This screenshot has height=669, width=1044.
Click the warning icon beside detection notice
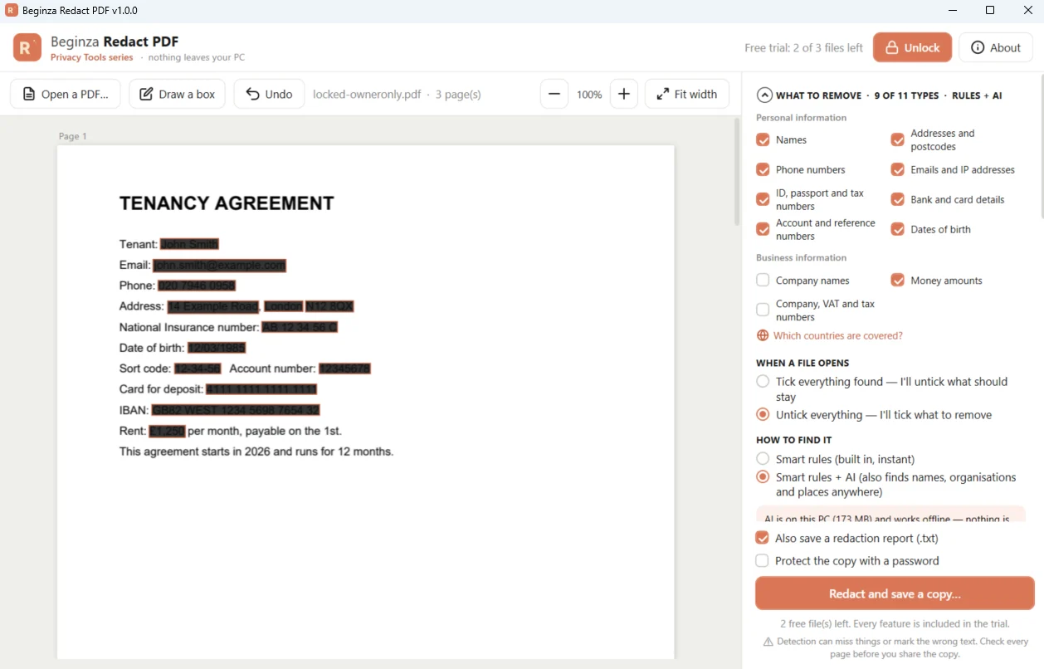[x=768, y=642]
